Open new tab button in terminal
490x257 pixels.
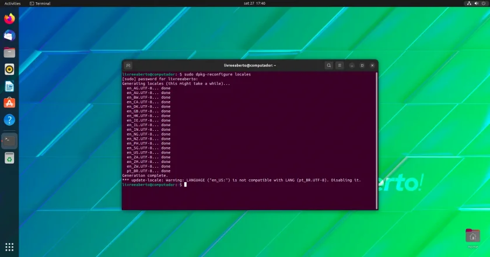128,65
